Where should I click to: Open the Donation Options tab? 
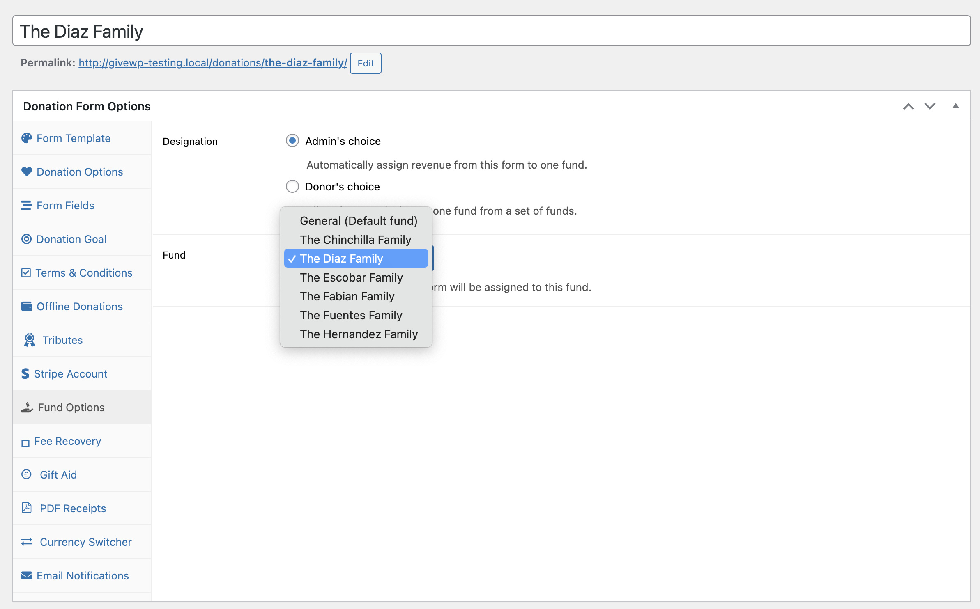tap(82, 172)
